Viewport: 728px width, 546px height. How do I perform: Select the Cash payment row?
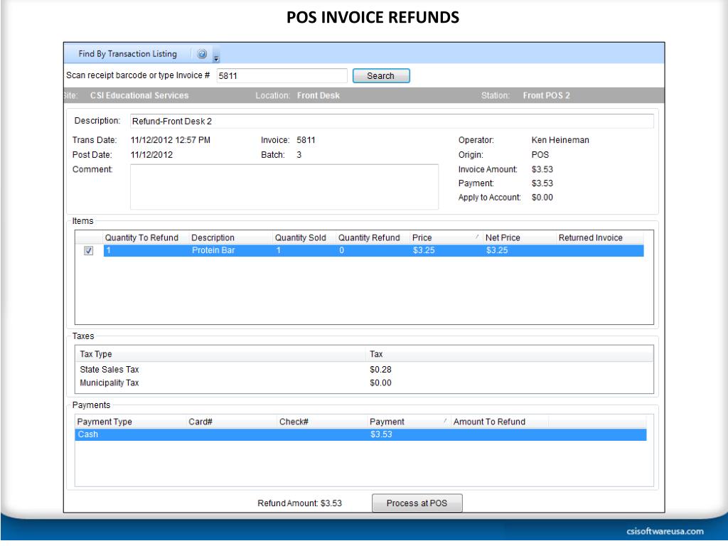pyautogui.click(x=360, y=434)
